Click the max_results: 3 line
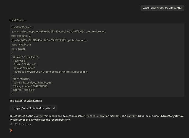The height and width of the screenshot is (138, 189). [x=21, y=36]
